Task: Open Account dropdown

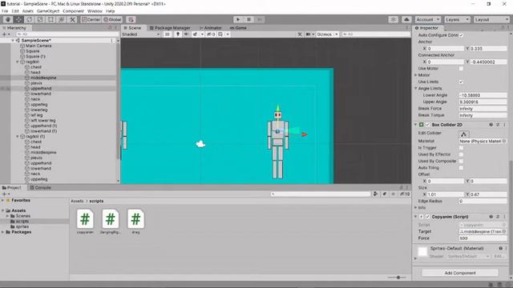Action: click(427, 19)
